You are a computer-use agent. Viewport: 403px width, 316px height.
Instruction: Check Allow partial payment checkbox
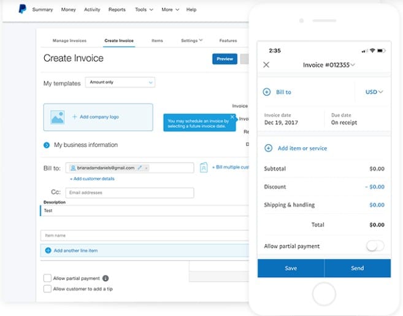click(47, 278)
